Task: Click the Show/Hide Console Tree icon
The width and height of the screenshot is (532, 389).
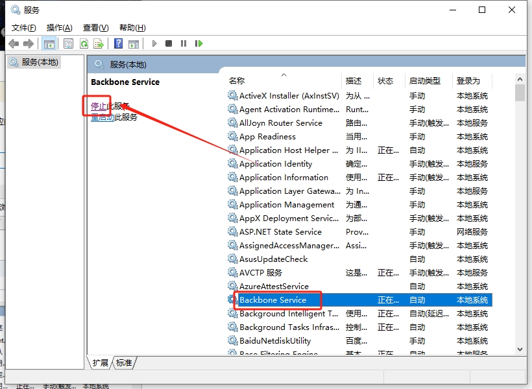Action: tap(49, 43)
